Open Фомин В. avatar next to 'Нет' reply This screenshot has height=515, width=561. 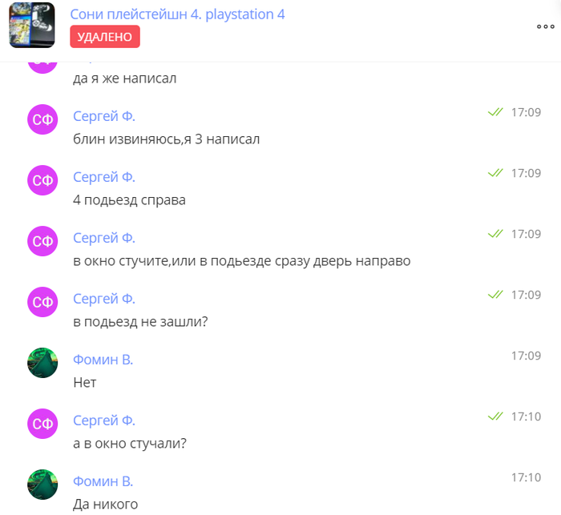coord(42,363)
